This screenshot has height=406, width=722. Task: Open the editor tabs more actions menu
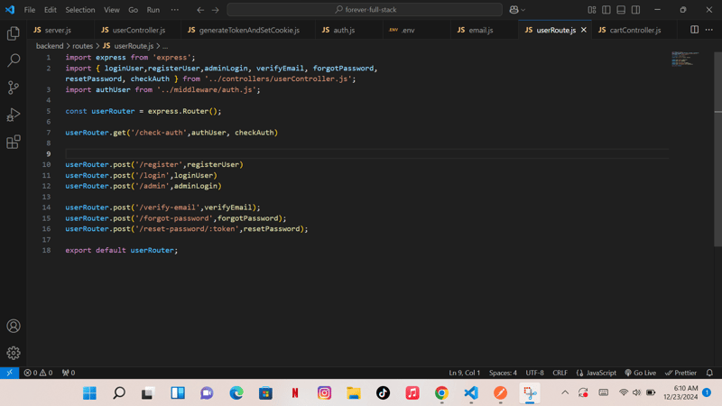[x=709, y=30]
